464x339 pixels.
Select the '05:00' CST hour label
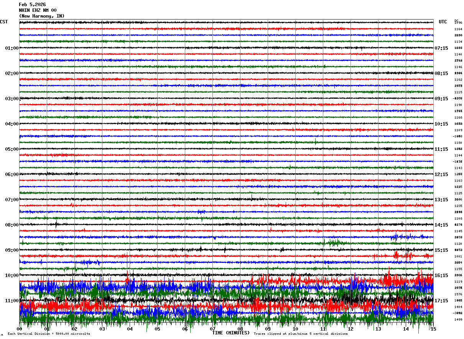(12, 149)
